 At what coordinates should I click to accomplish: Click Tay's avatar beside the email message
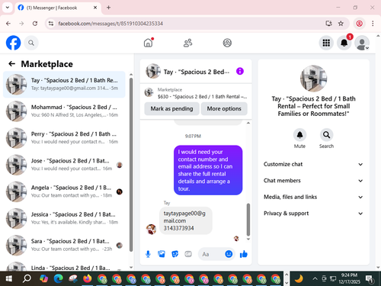coord(151,230)
